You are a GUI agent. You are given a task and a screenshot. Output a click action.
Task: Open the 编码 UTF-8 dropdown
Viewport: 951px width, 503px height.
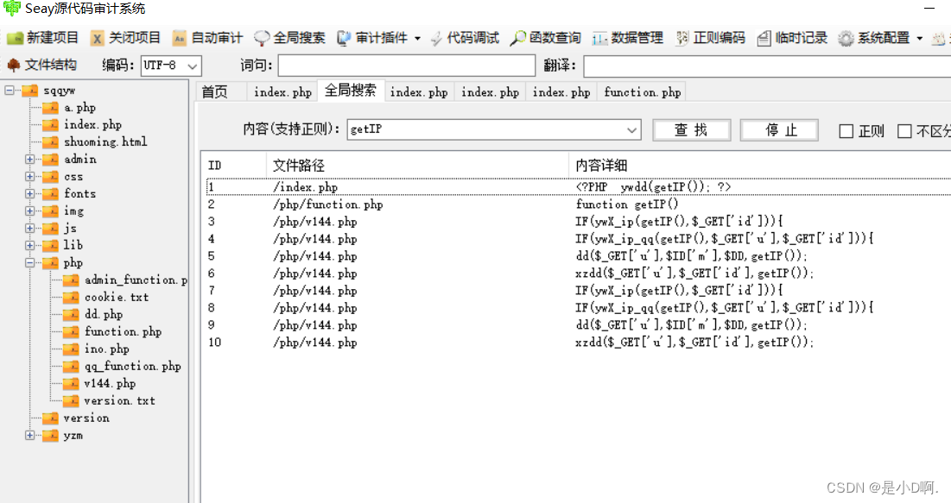pos(193,66)
